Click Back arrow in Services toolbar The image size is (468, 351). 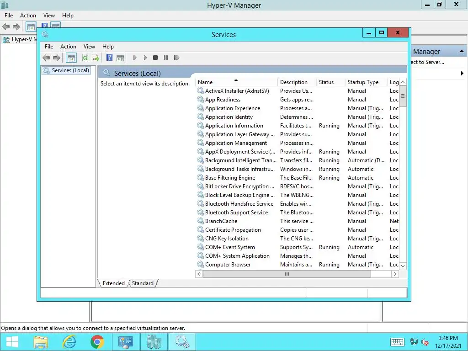pyautogui.click(x=46, y=58)
